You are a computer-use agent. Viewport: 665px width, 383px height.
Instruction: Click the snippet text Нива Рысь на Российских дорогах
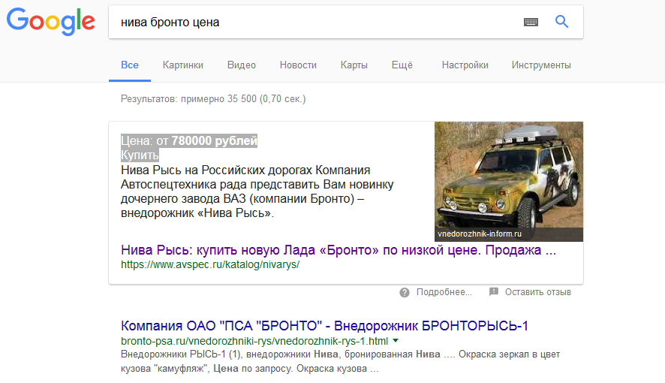click(x=217, y=170)
